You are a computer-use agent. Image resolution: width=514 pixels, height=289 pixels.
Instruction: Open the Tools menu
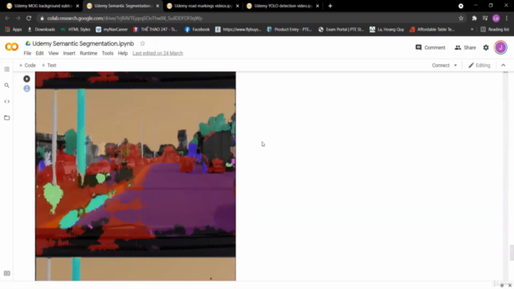coord(108,53)
